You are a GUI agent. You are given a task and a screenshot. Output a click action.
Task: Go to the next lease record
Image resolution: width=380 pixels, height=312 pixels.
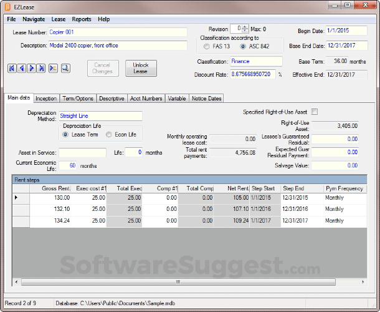pyautogui.click(x=32, y=69)
